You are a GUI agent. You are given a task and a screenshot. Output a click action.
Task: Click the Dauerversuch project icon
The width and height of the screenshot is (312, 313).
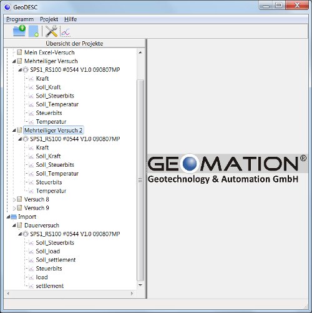(x=19, y=226)
